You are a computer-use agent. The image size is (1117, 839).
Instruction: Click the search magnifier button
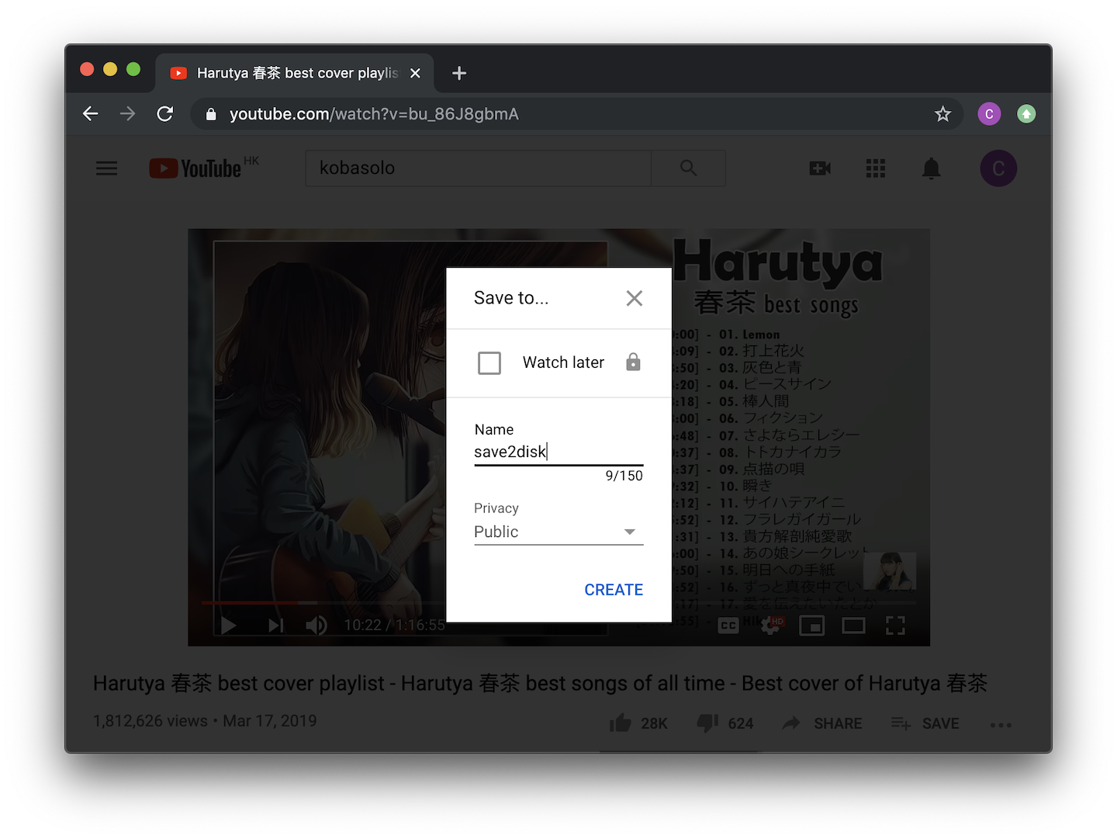tap(688, 168)
